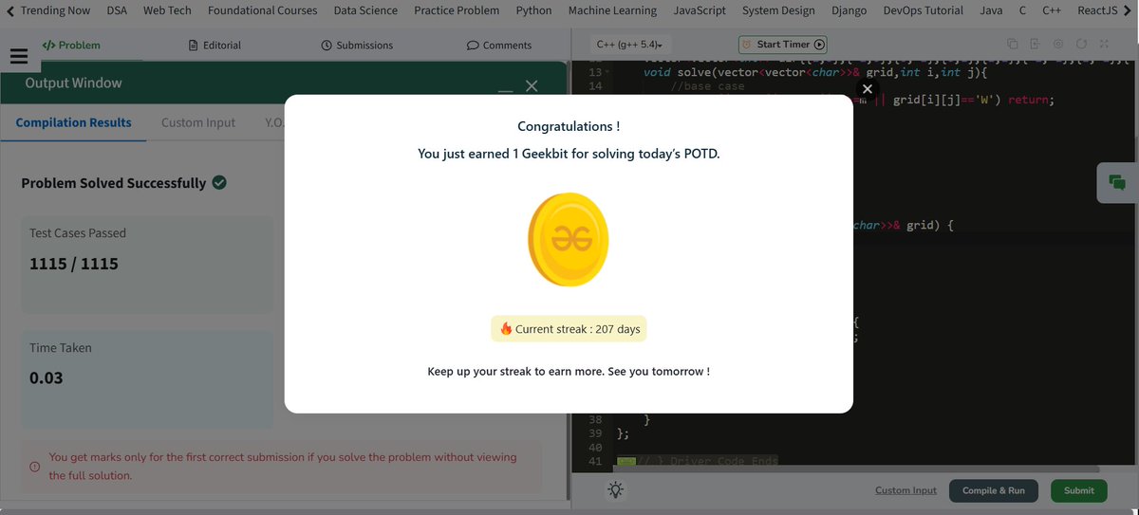This screenshot has height=515, width=1139.
Task: Click the red warning info icon
Action: tap(34, 467)
